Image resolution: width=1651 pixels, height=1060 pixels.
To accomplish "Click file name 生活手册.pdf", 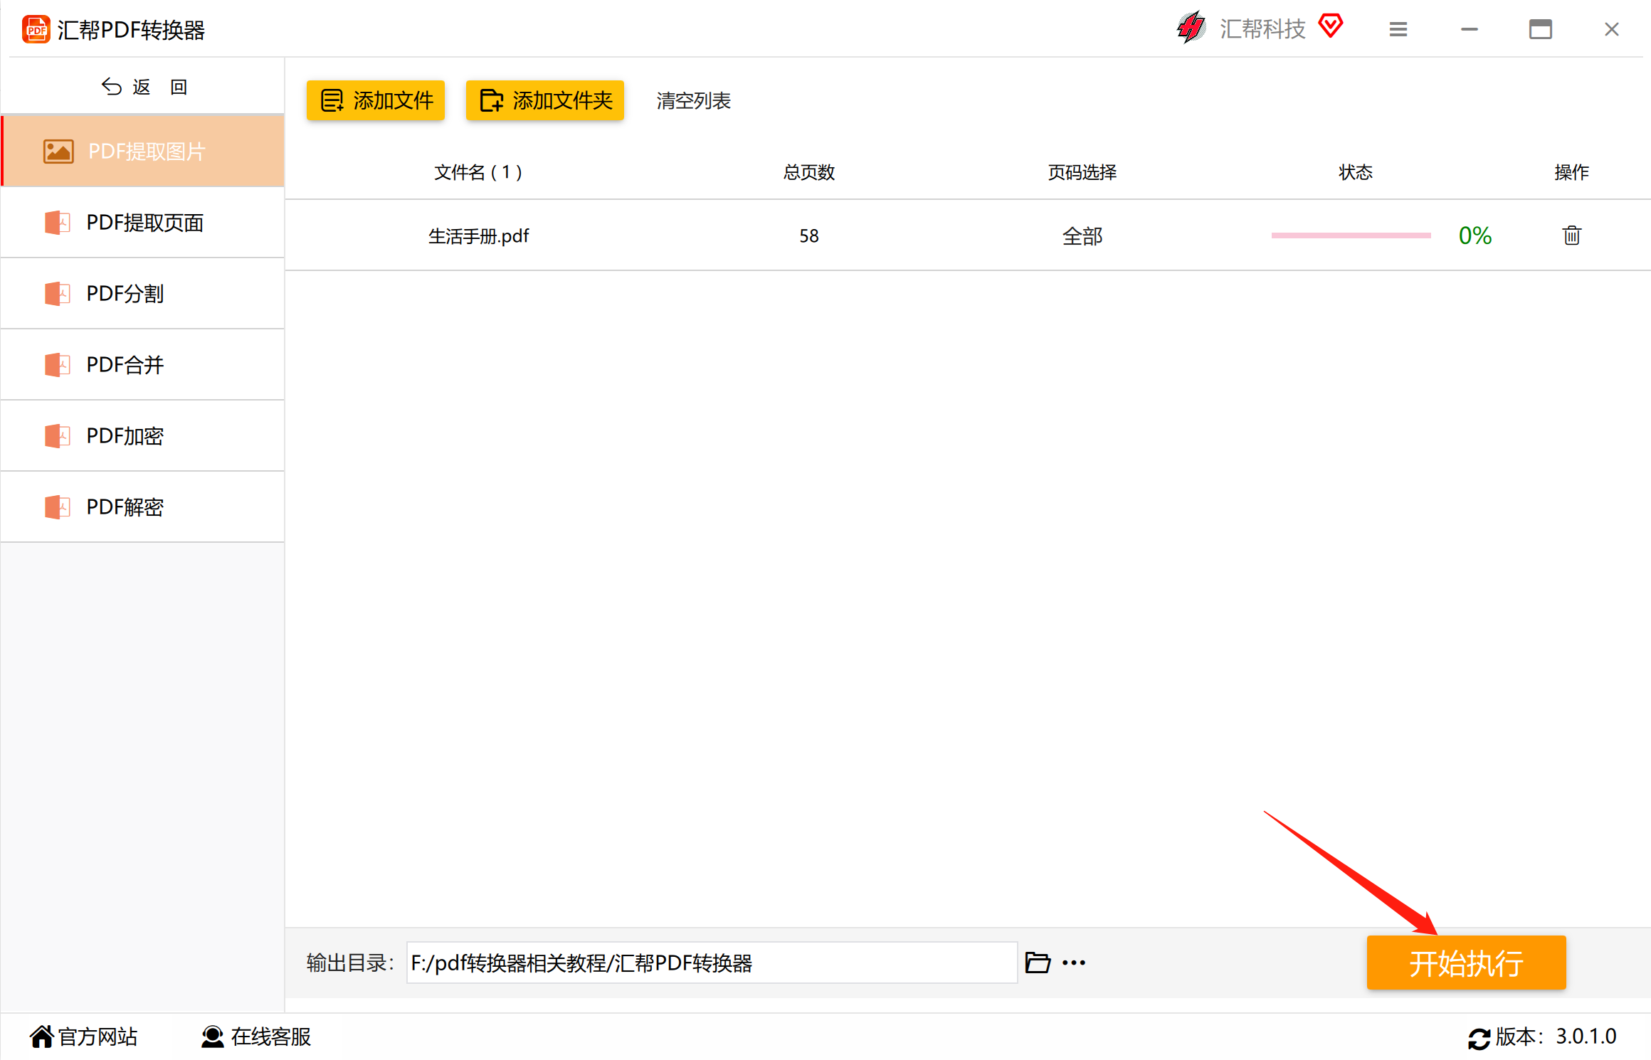I will click(479, 236).
